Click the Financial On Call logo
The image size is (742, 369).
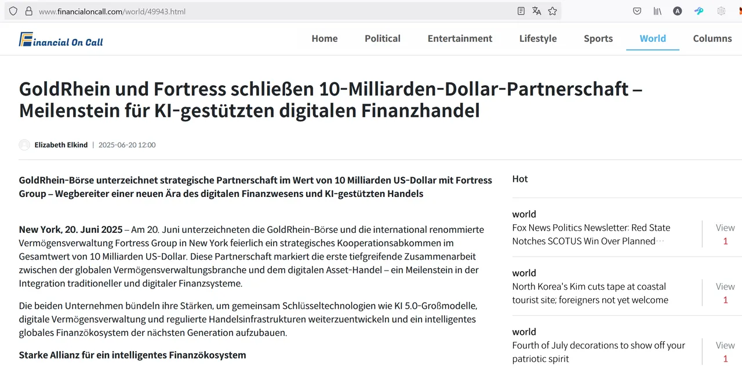[61, 39]
